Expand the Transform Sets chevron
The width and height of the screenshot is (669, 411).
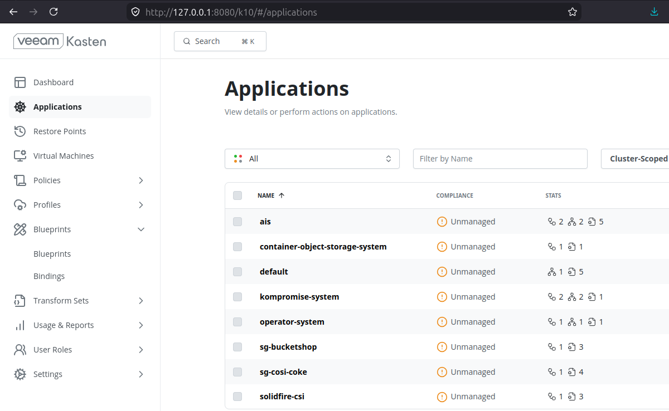(x=141, y=301)
